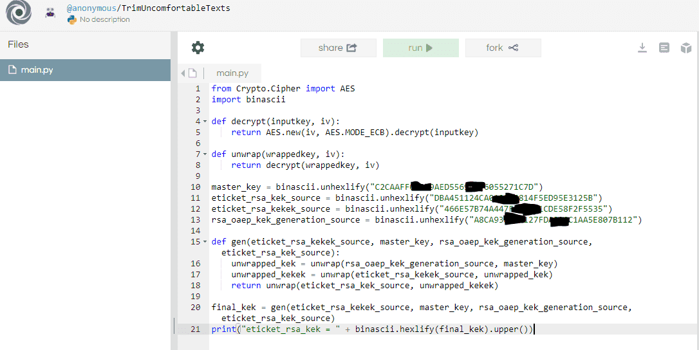Click the file icon next to main.py tab

click(x=192, y=73)
